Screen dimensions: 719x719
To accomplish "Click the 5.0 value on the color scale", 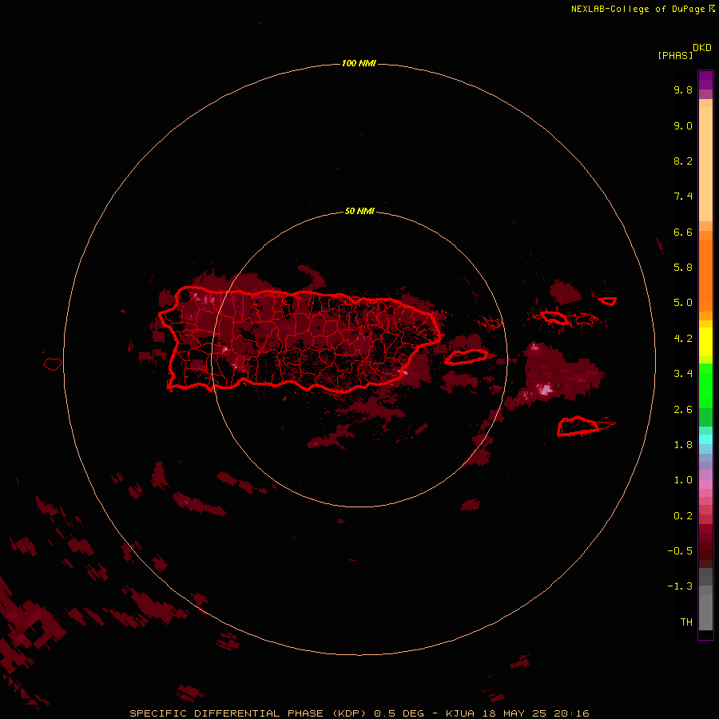I will pos(683,303).
